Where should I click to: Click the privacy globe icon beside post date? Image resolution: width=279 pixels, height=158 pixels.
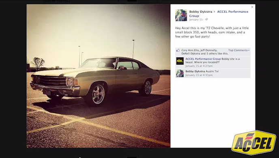point(206,19)
